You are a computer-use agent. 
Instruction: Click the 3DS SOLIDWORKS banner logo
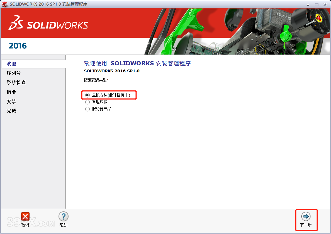point(47,24)
